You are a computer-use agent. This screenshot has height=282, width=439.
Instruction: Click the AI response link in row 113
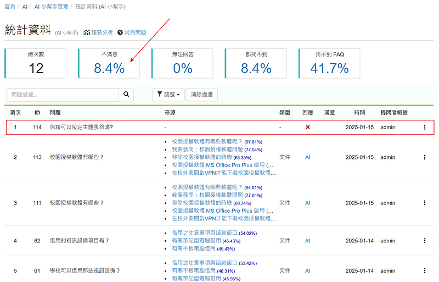point(308,157)
